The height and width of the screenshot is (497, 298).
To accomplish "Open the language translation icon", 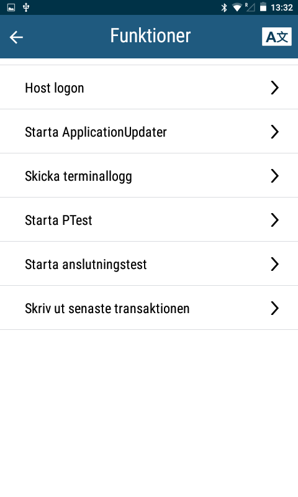I will point(276,37).
